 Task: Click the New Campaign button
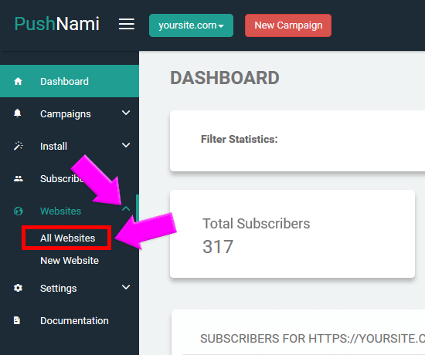click(x=288, y=25)
